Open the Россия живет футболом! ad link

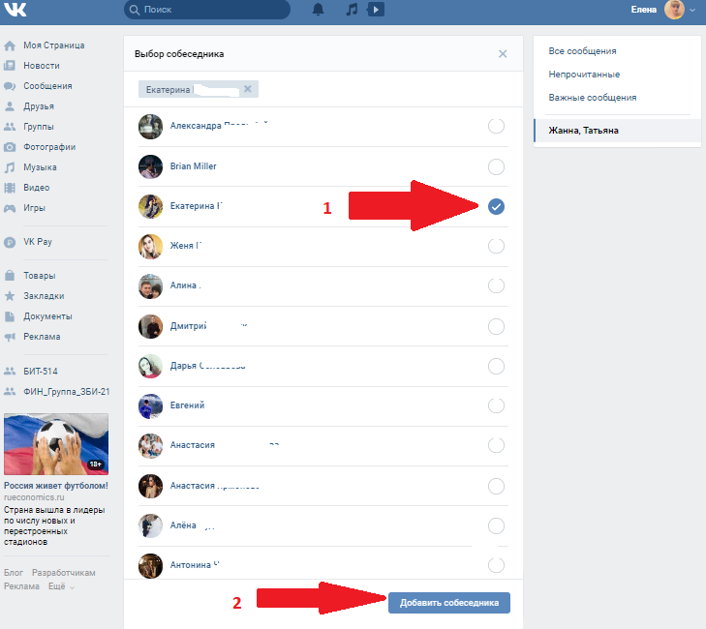click(x=56, y=486)
